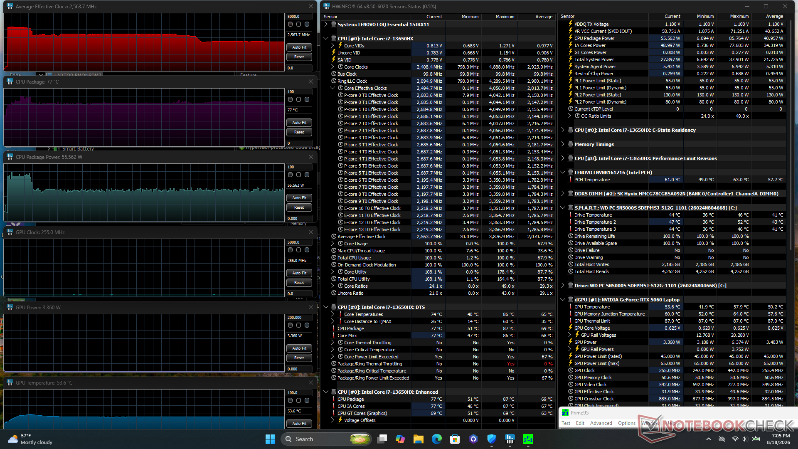Toggle leftmost circle in CPU Package Power graph
798x449 pixels.
coord(290,175)
